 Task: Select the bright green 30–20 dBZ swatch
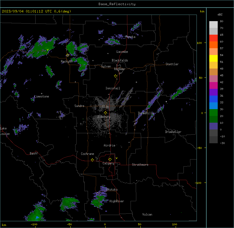tap(213, 113)
